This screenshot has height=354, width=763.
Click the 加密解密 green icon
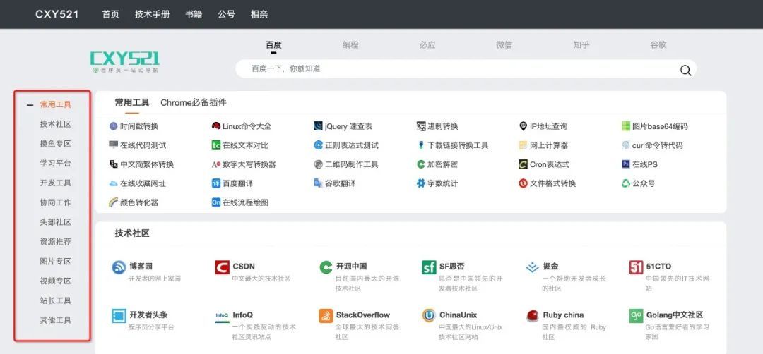pos(421,164)
